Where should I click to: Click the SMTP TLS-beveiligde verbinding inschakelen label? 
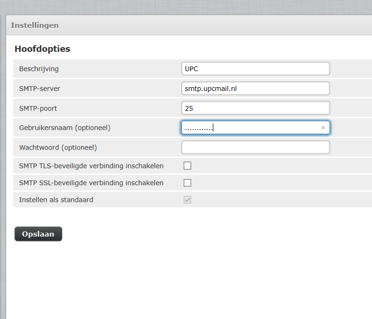(x=91, y=166)
